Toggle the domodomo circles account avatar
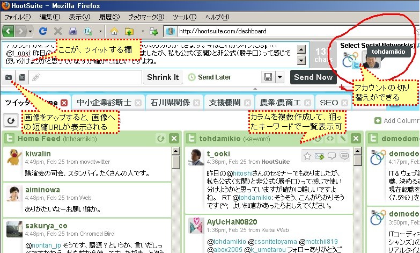Screen dimensions: 420x253 [351, 60]
